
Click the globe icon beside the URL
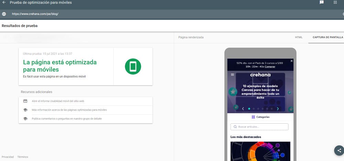click(4, 14)
